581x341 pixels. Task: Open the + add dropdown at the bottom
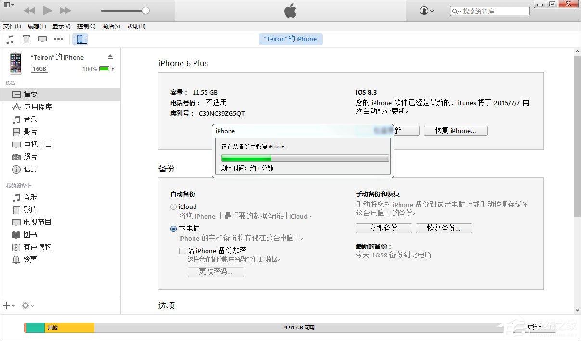(x=8, y=305)
